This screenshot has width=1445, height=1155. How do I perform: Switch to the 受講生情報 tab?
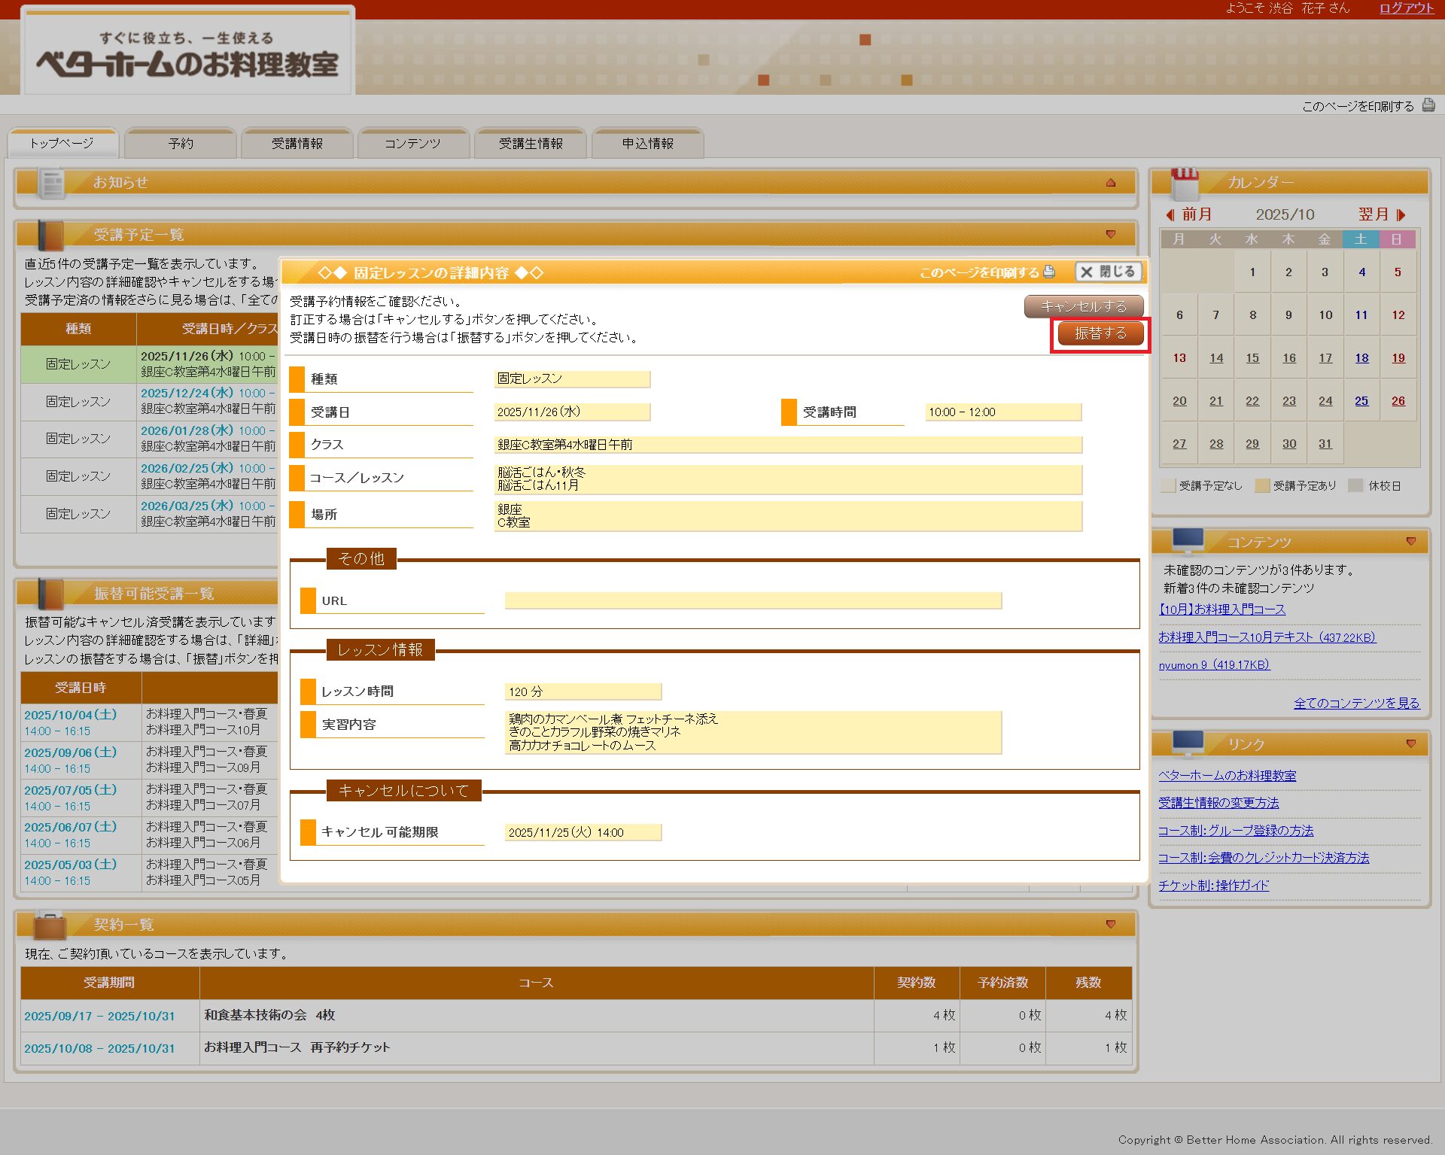531,143
